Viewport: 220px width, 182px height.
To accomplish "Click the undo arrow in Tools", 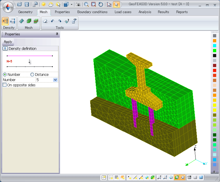I will click(x=53, y=21).
